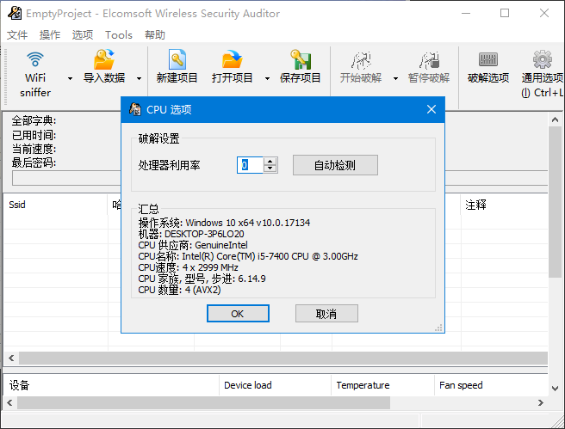Click down arrow of vertical scrollbar
The width and height of the screenshot is (565, 429).
(x=555, y=389)
